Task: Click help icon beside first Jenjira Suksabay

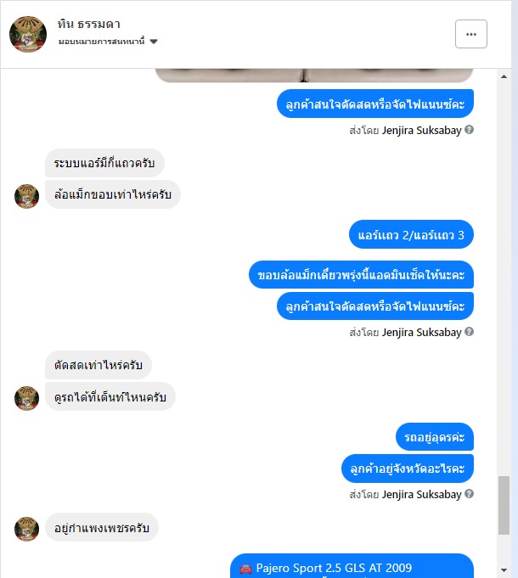Action: tap(469, 130)
